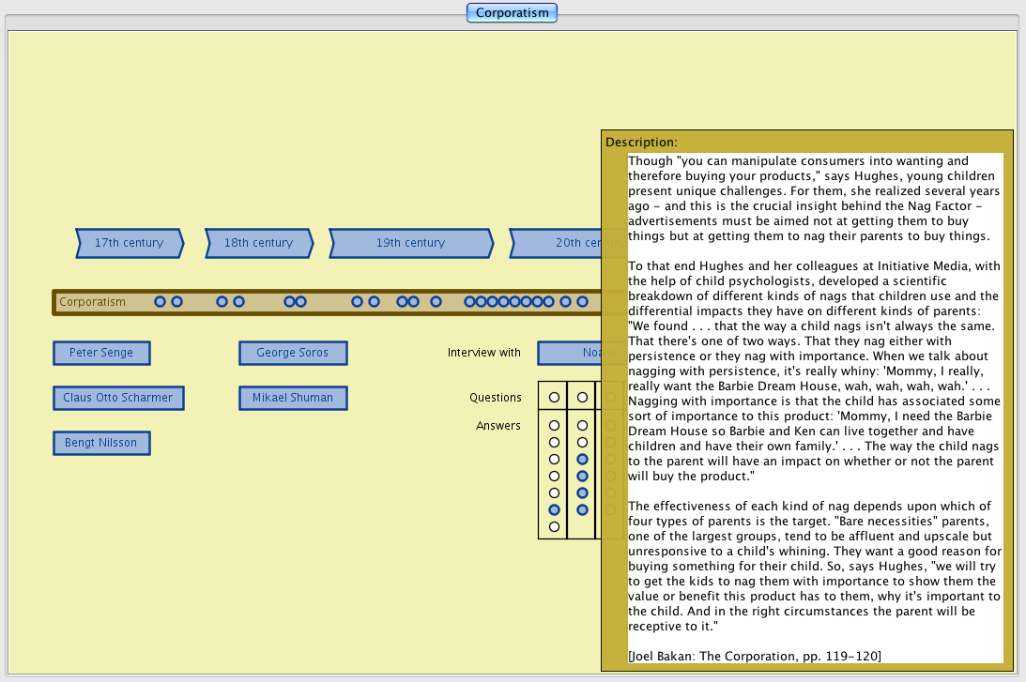Click the bottom answer circle in first column
The width and height of the screenshot is (1026, 682).
[554, 526]
